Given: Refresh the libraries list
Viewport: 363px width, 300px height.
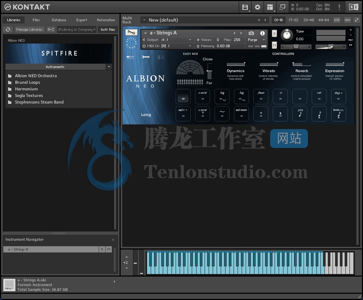Looking at the screenshot, I should (8, 30).
